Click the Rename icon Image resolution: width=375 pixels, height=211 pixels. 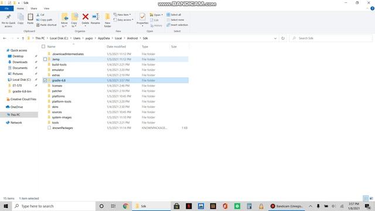(96, 17)
